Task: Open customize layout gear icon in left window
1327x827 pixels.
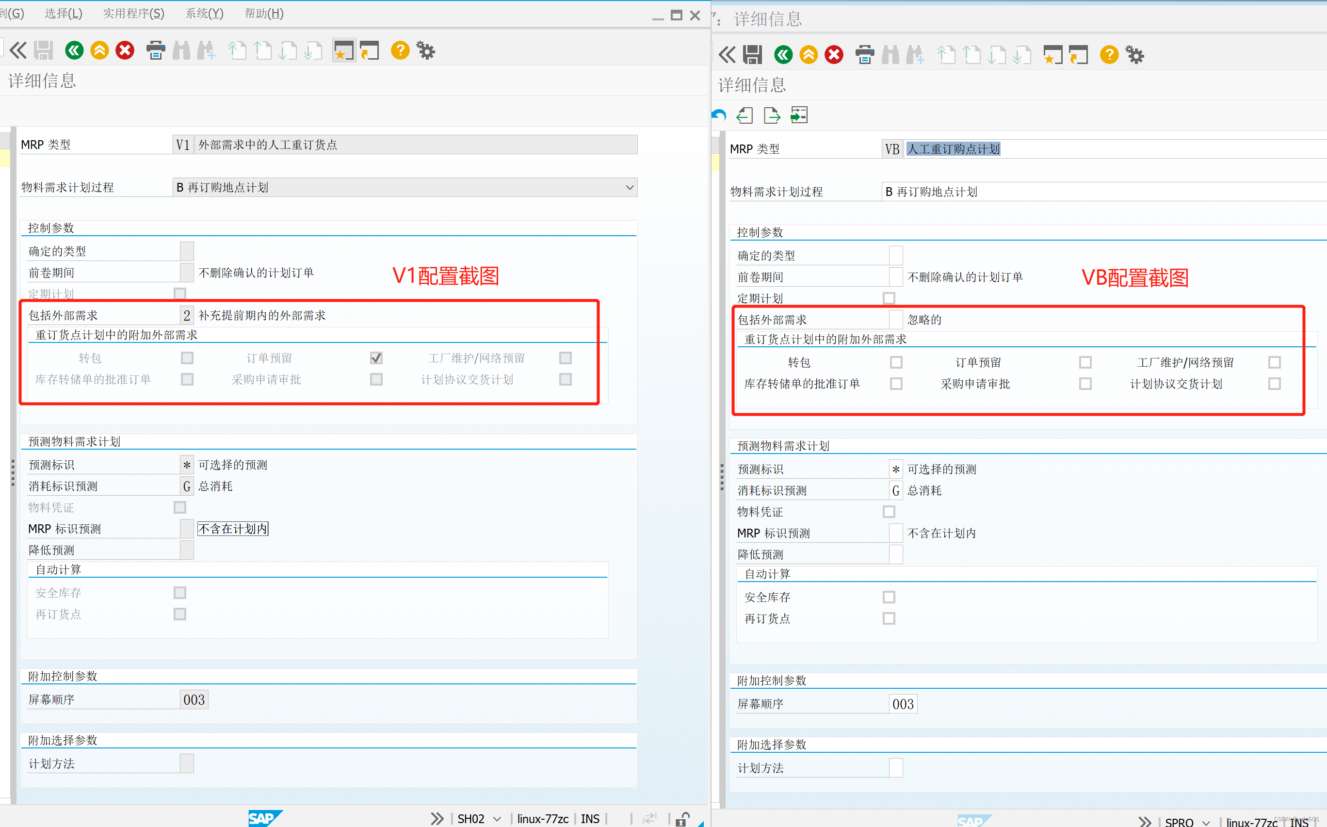Action: (426, 51)
